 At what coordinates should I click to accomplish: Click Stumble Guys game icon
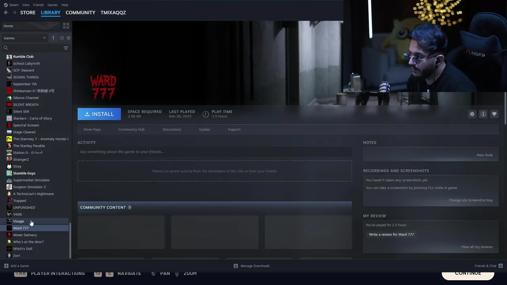click(9, 173)
